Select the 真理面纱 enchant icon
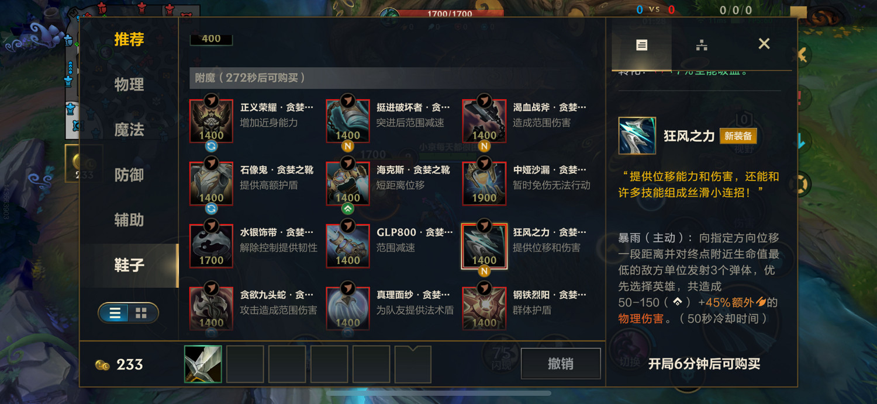The width and height of the screenshot is (877, 404). pyautogui.click(x=348, y=308)
